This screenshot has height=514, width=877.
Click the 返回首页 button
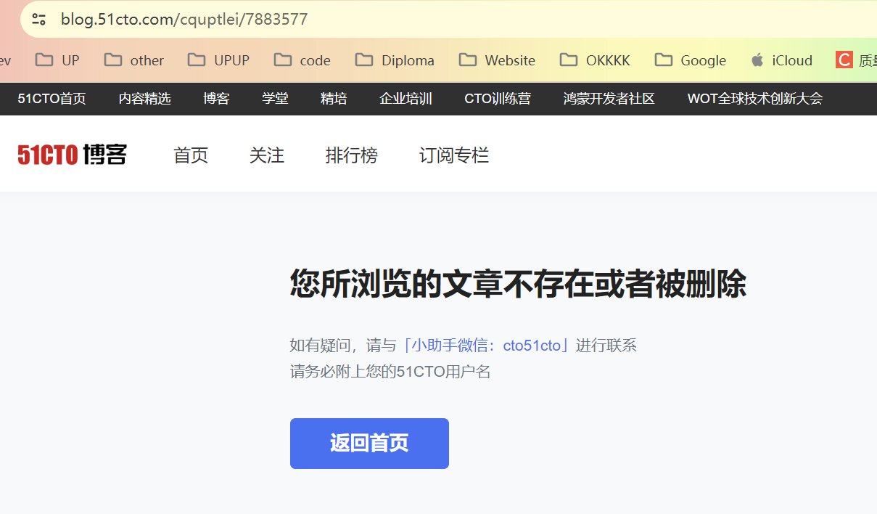pos(369,443)
